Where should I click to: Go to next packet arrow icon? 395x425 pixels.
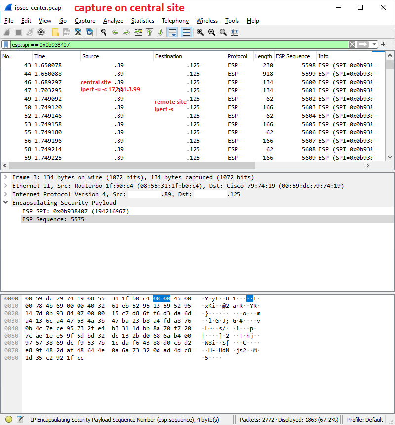pos(126,32)
